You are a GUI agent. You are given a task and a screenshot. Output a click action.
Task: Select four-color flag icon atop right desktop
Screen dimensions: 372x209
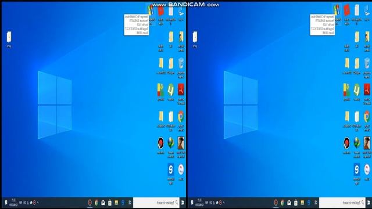coord(337,10)
